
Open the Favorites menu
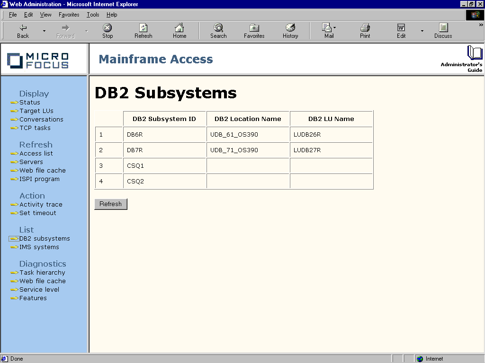pos(69,15)
